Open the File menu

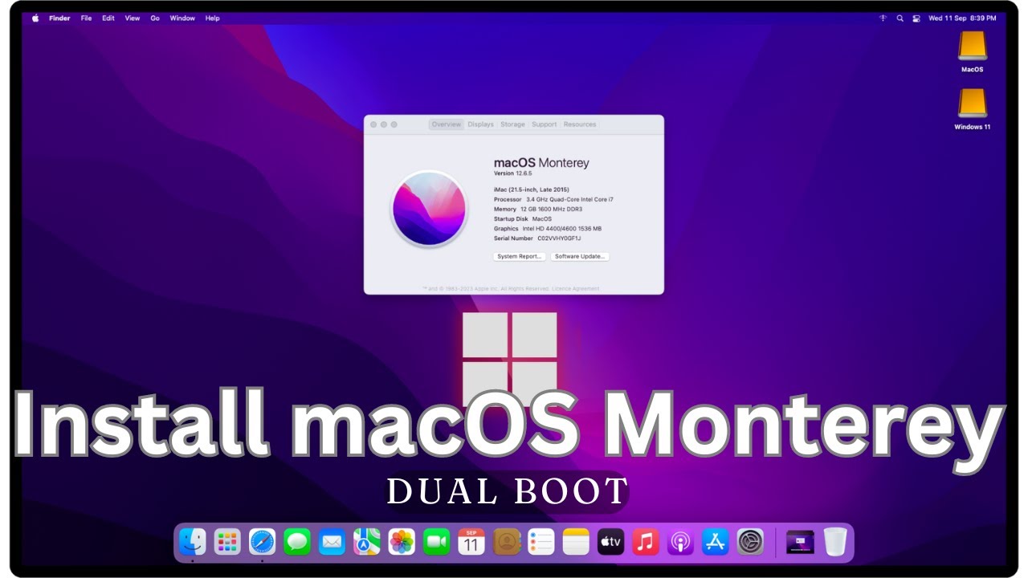click(86, 18)
